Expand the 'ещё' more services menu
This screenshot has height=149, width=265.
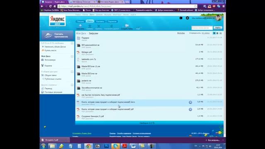tap(133, 15)
